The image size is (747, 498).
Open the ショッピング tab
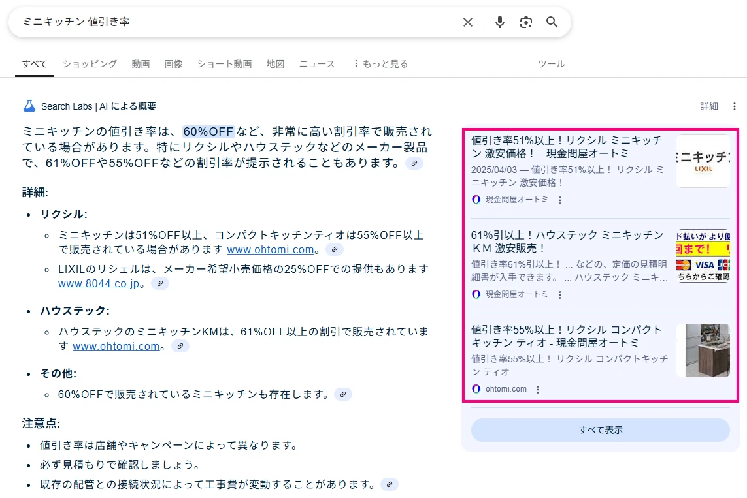point(90,64)
